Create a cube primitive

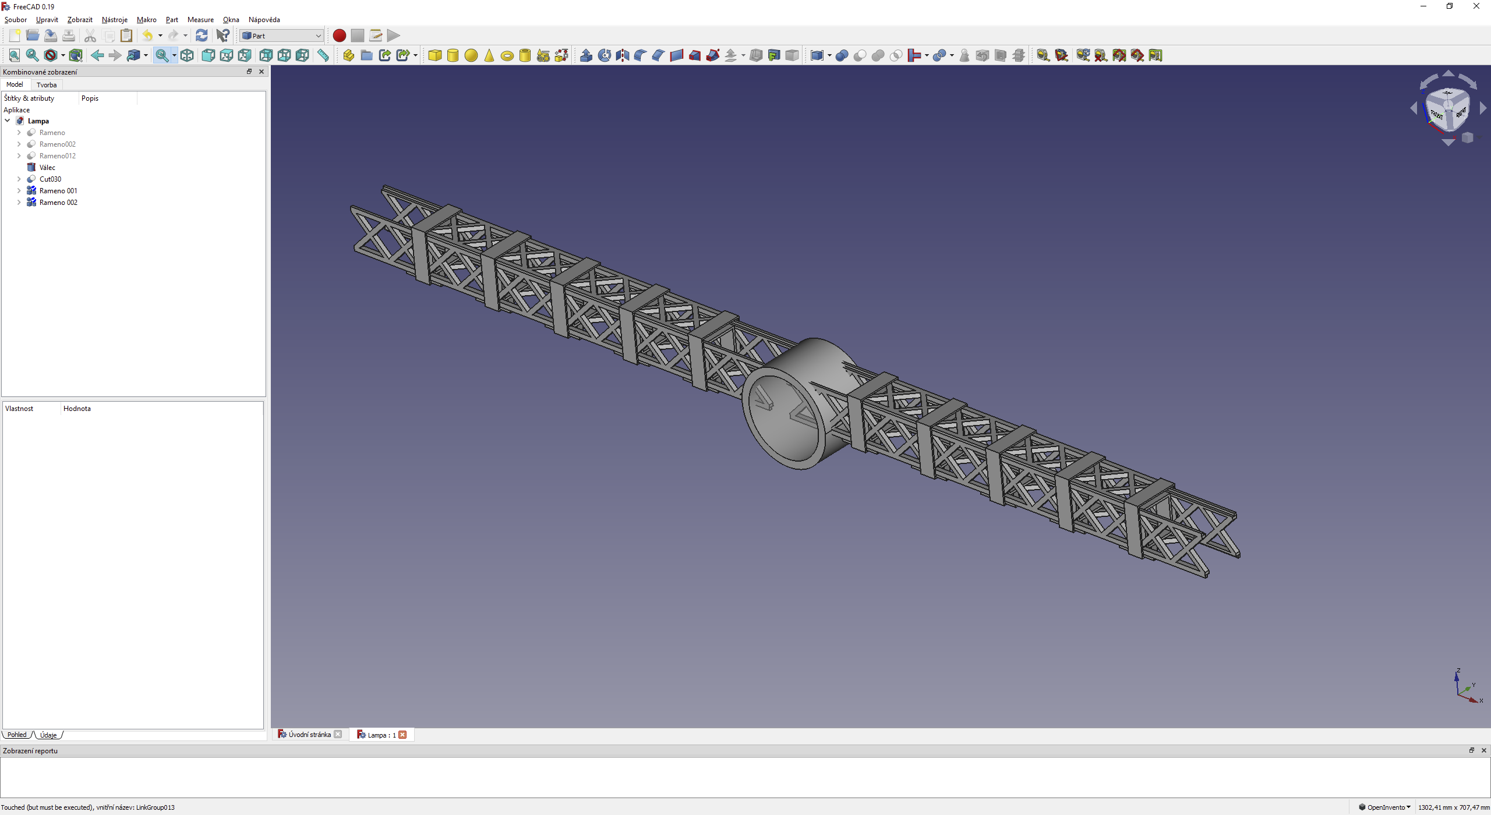pos(434,55)
